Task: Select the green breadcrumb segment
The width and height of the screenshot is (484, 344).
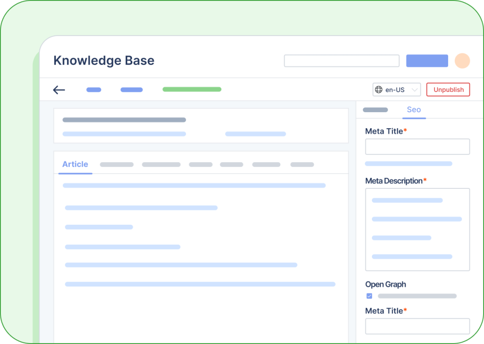Action: click(191, 89)
